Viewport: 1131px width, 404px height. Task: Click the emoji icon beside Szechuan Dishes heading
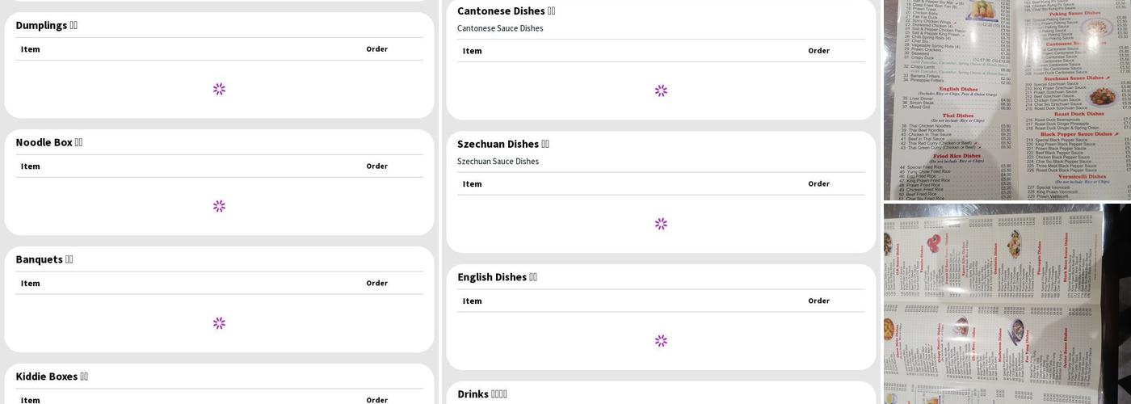(x=545, y=144)
